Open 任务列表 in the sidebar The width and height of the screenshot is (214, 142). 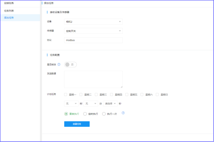tap(20, 11)
